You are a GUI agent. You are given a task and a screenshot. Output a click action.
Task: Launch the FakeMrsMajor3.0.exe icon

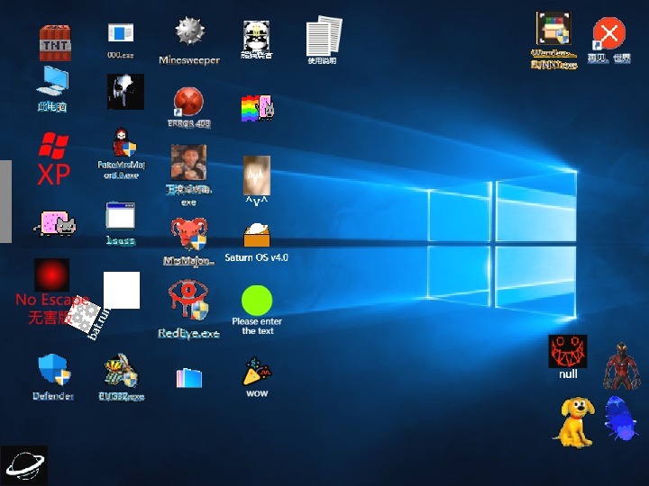pos(124,142)
